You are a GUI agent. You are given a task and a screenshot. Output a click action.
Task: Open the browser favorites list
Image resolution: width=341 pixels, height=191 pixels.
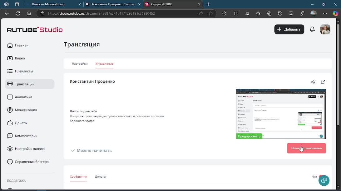tap(258, 13)
